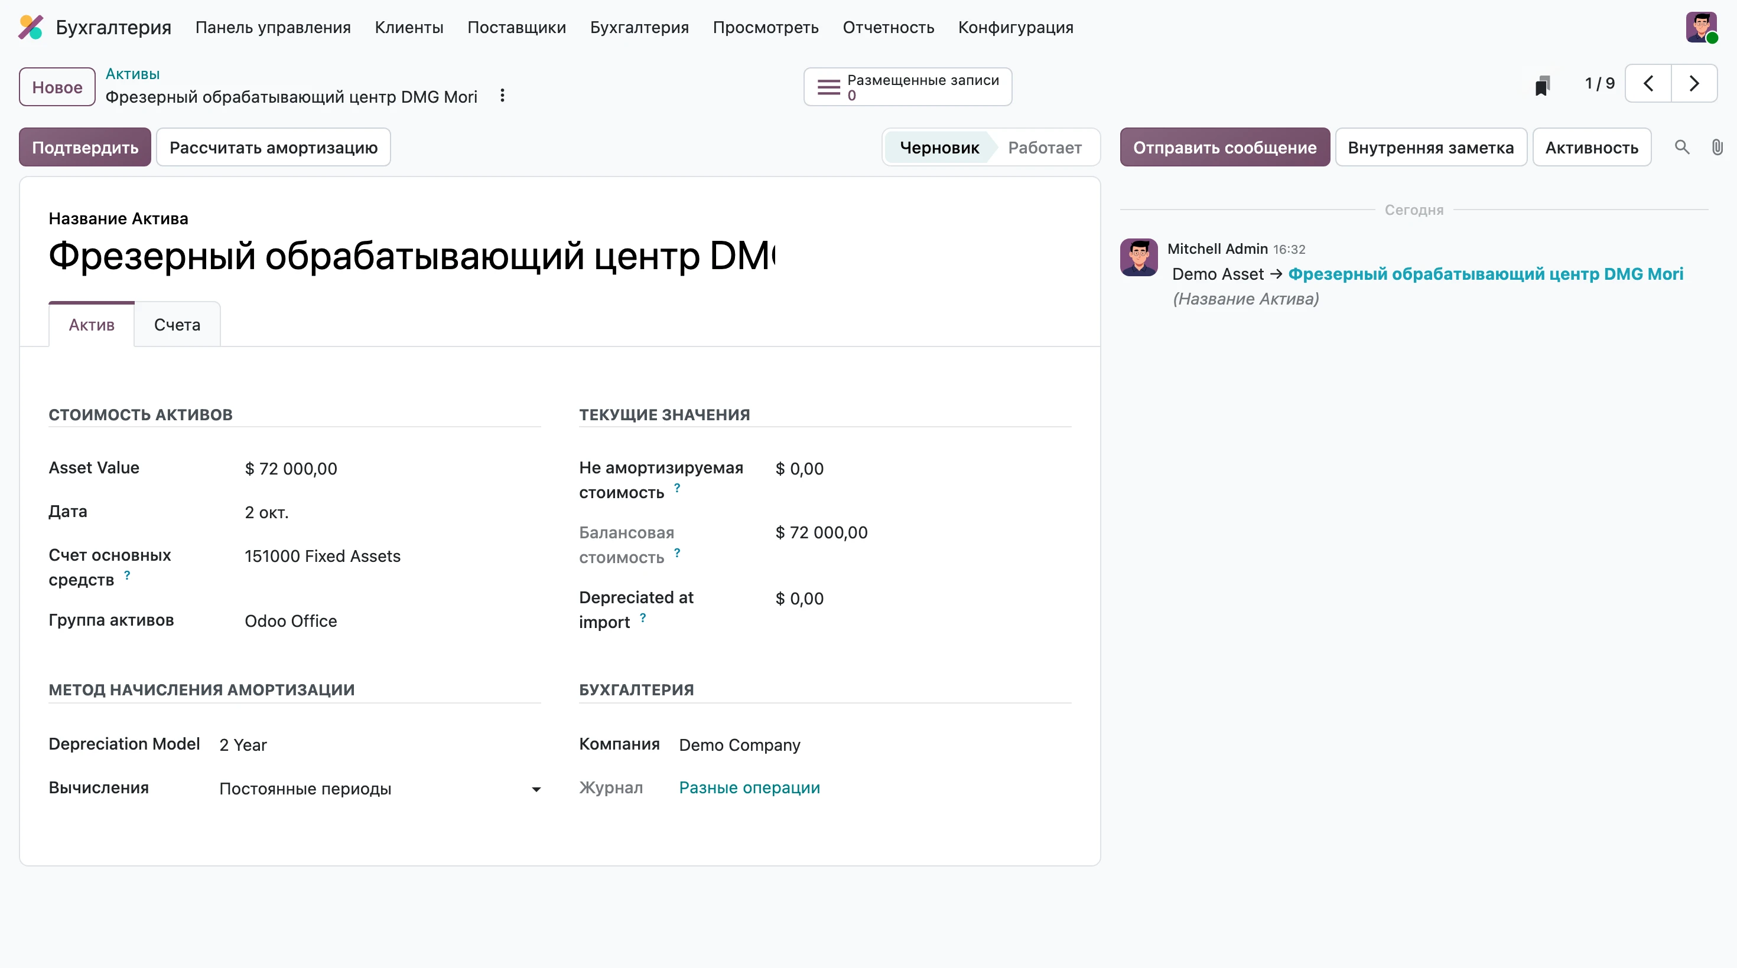
Task: Open the Поставщики menu
Action: pos(516,27)
